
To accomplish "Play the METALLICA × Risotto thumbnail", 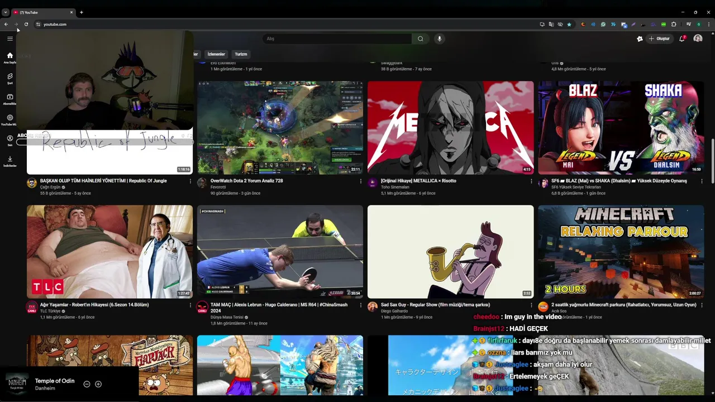I will click(450, 127).
